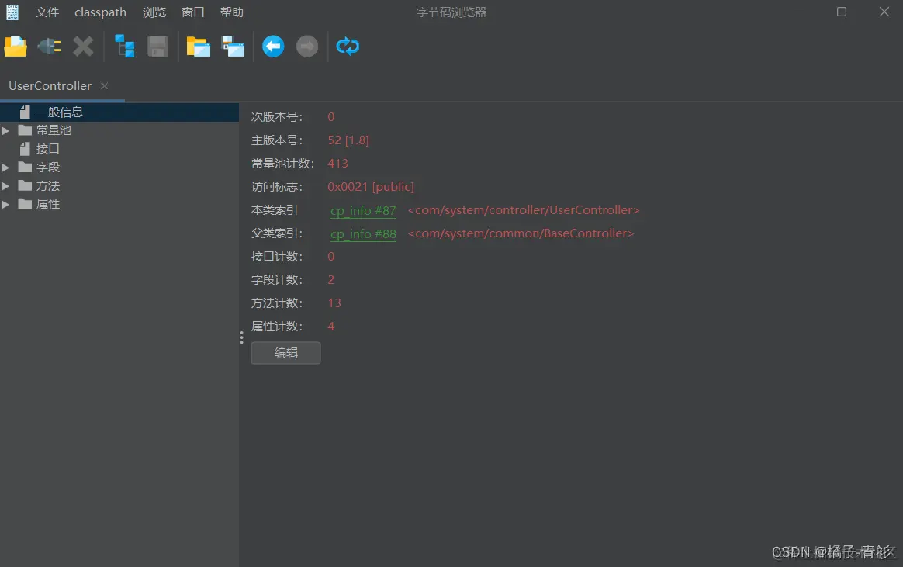Click the 0x0021 [public] access flags value
This screenshot has height=567, width=903.
(371, 186)
